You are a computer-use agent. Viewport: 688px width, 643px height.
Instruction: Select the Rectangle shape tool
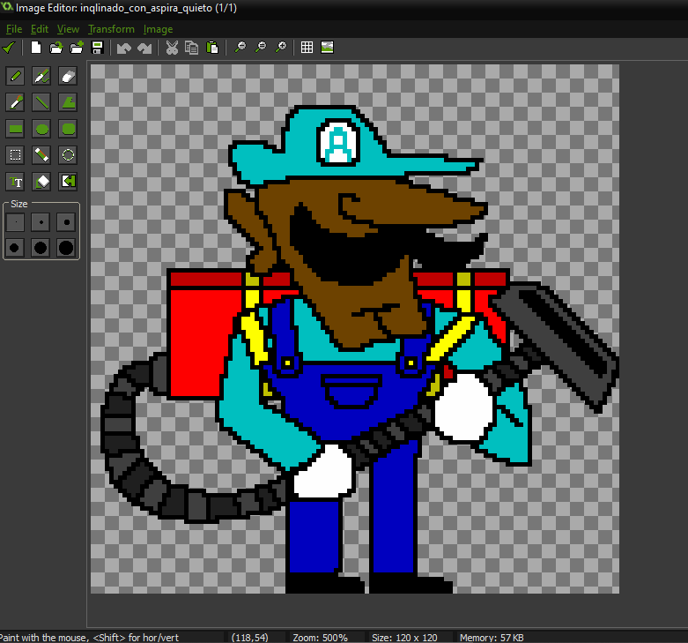[x=15, y=129]
